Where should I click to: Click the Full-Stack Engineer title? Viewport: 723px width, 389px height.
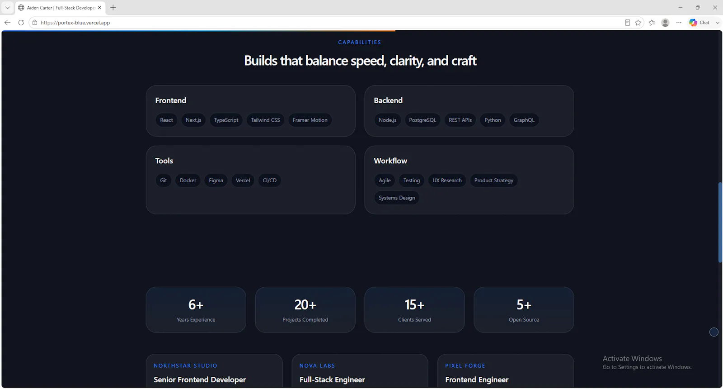click(332, 380)
